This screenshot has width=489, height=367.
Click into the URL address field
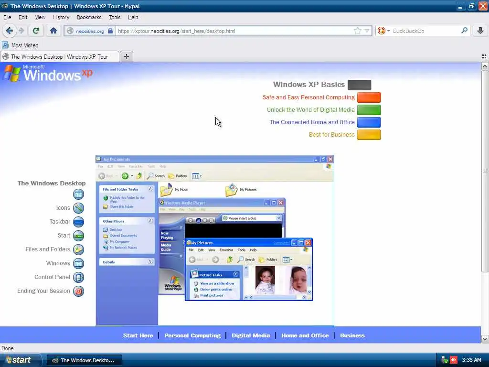234,31
